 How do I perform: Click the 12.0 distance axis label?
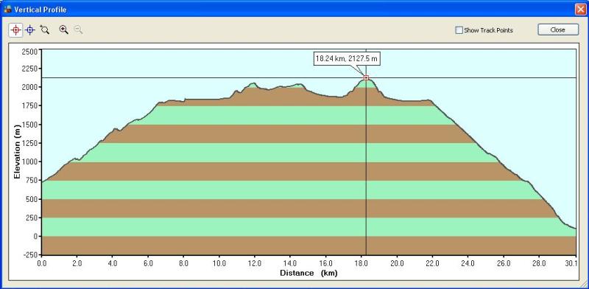(255, 264)
